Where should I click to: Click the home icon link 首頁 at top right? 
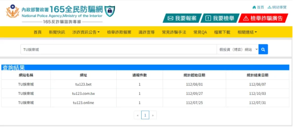pyautogui.click(x=258, y=7)
